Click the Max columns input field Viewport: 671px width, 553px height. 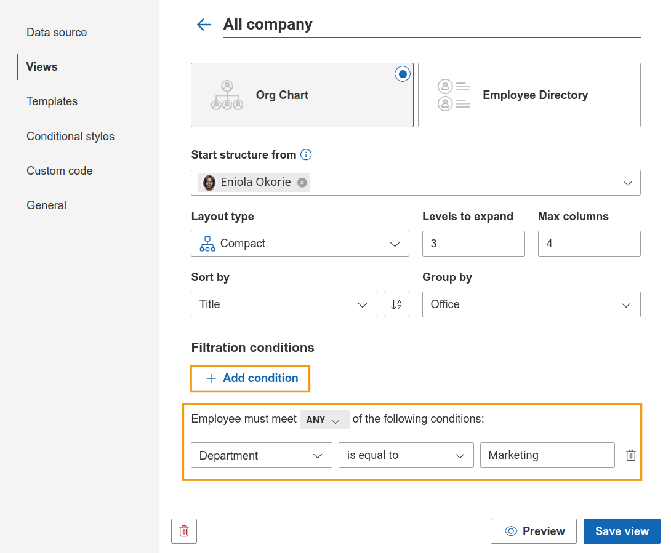(x=589, y=244)
